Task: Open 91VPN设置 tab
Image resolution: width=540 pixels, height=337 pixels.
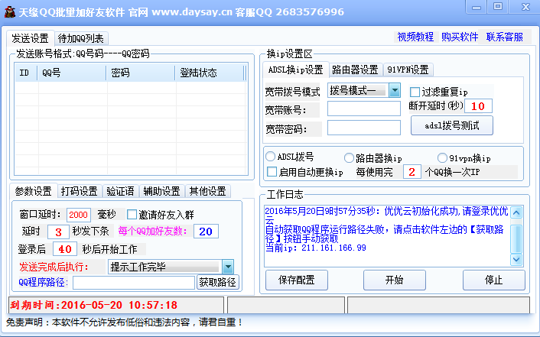Action: coord(408,70)
